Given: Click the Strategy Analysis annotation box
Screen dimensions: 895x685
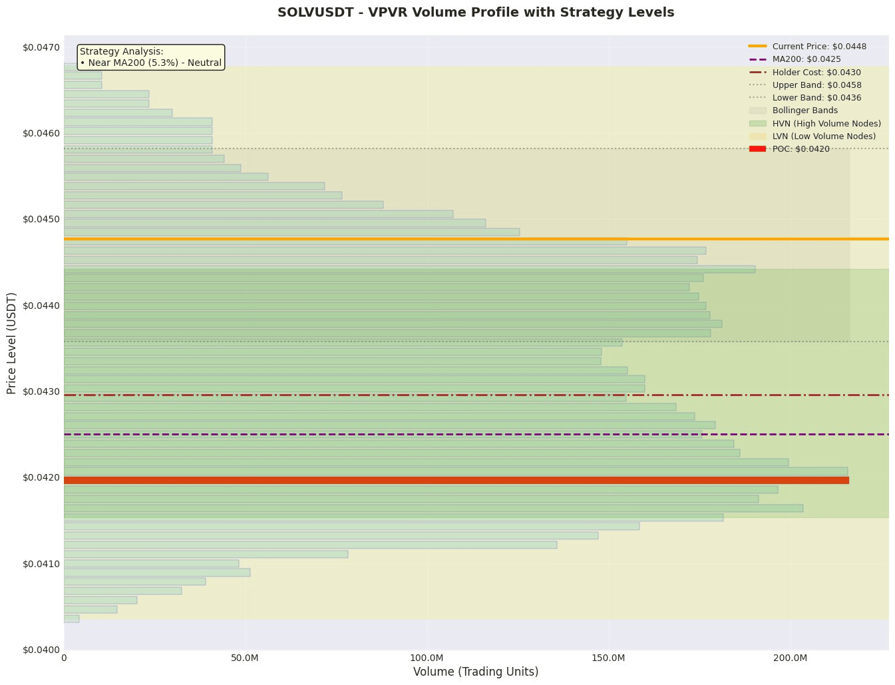Looking at the screenshot, I should (x=150, y=57).
